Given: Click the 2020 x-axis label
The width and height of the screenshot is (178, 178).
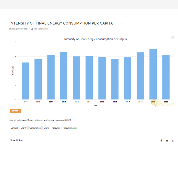Looking at the screenshot, I should click(x=166, y=102).
